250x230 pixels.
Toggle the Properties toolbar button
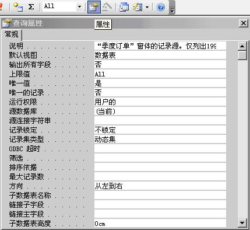[x=94, y=7]
